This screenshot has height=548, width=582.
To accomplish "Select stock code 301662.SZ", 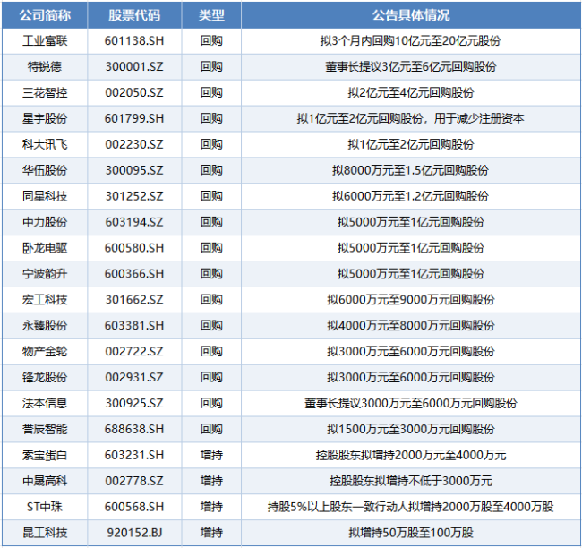I will [x=134, y=300].
